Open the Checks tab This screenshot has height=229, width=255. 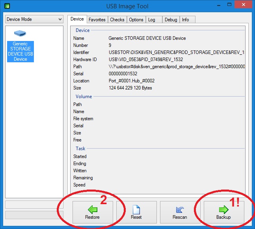pyautogui.click(x=117, y=19)
